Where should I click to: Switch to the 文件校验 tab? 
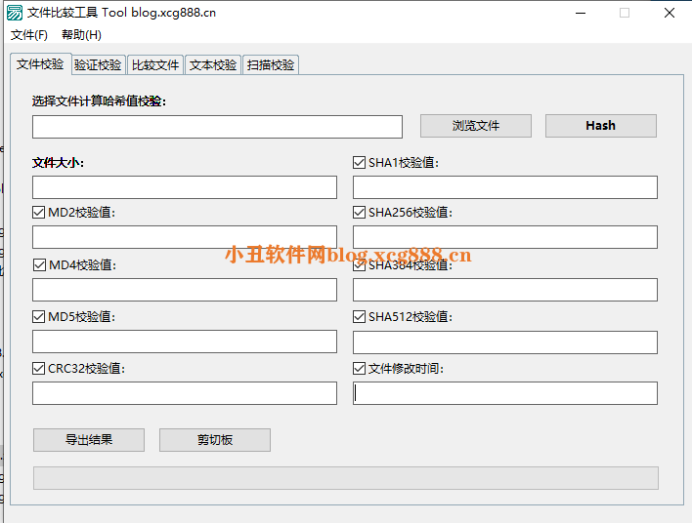tap(40, 64)
